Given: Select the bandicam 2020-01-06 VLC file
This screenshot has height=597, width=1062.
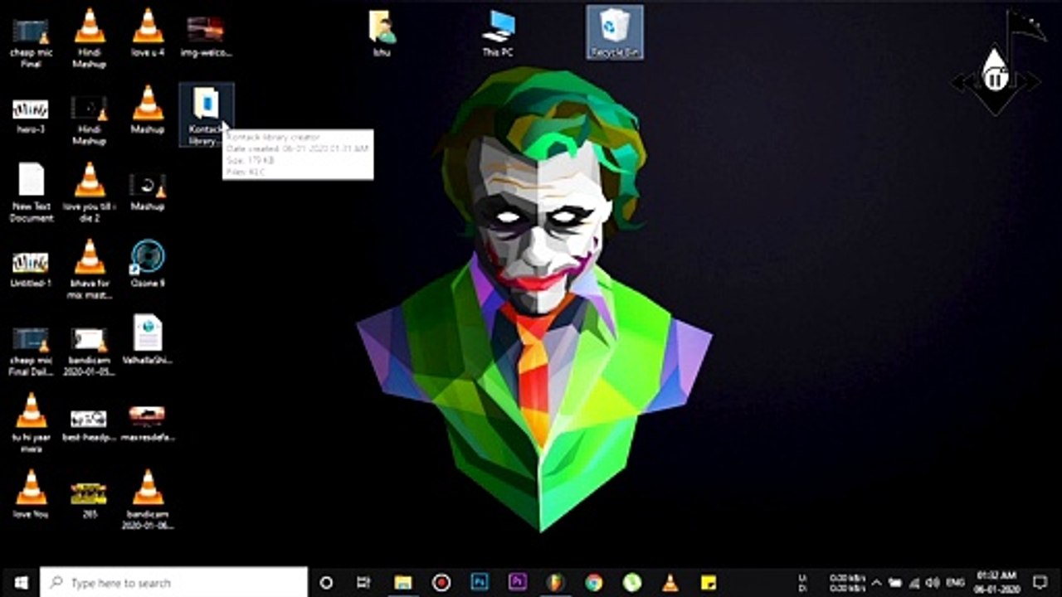Looking at the screenshot, I should 148,500.
